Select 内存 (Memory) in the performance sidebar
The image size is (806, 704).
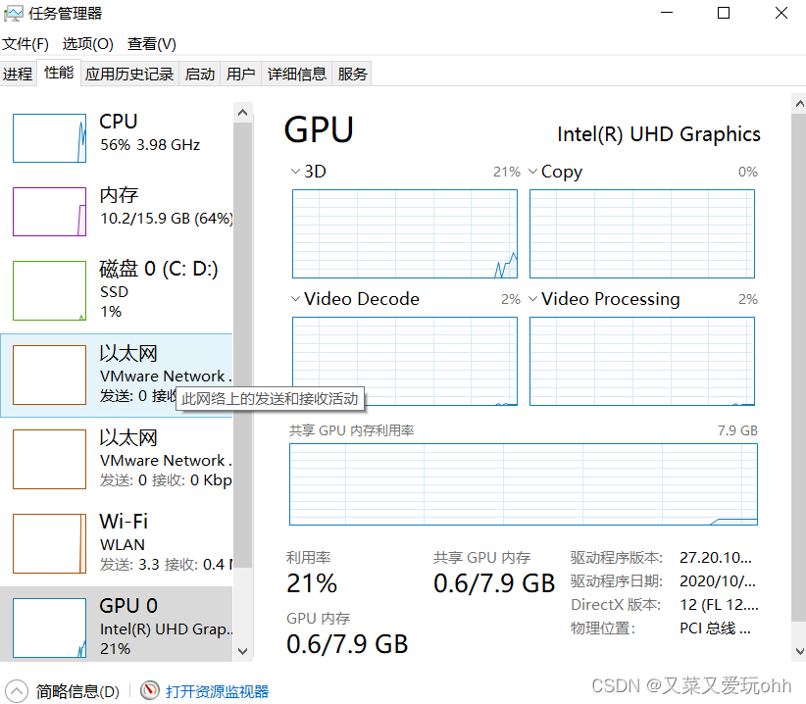coord(118,211)
